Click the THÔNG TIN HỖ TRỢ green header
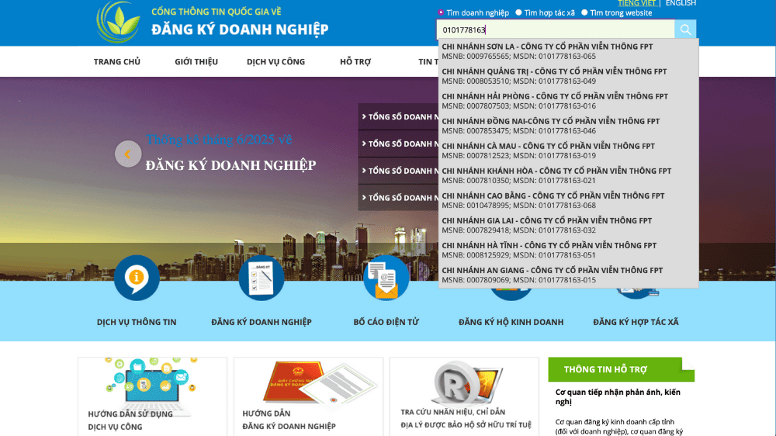776x436 pixels. [x=621, y=369]
